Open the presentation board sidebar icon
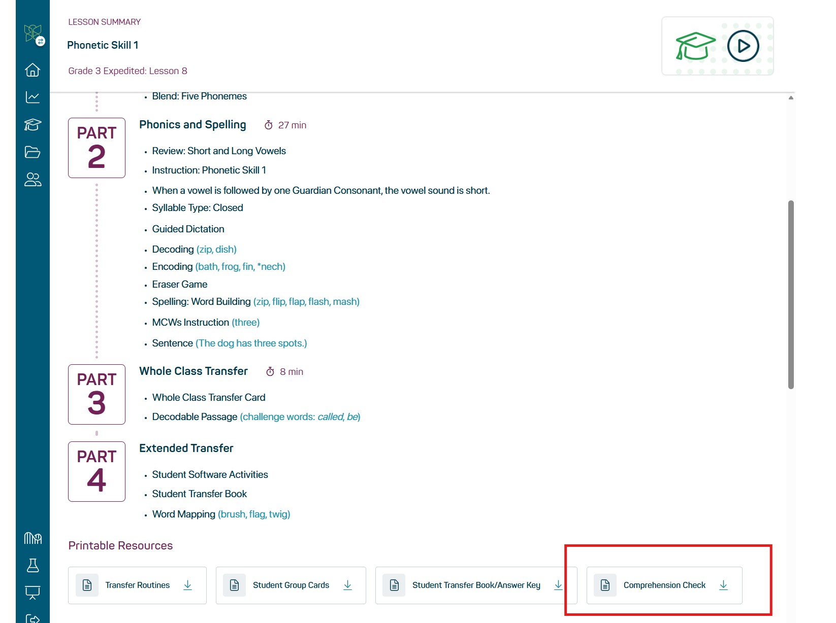This screenshot has width=836, height=623. pos(33,592)
